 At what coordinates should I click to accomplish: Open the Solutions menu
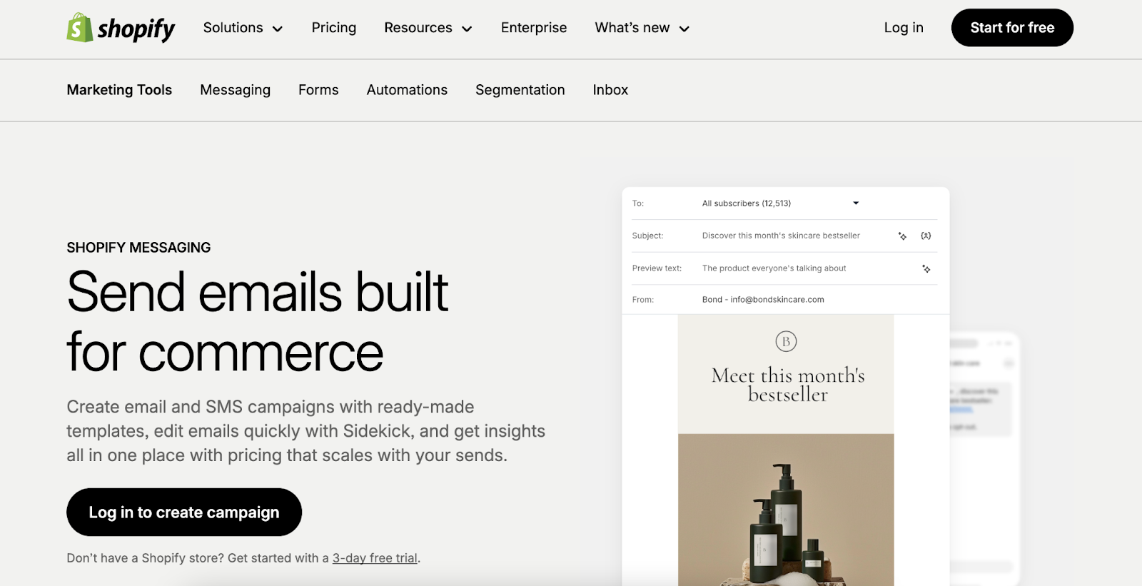pyautogui.click(x=243, y=28)
